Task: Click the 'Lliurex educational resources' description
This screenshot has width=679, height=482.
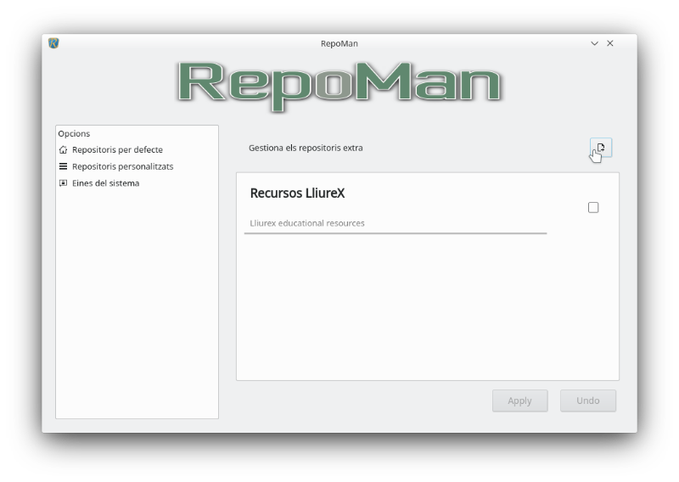Action: tap(307, 223)
